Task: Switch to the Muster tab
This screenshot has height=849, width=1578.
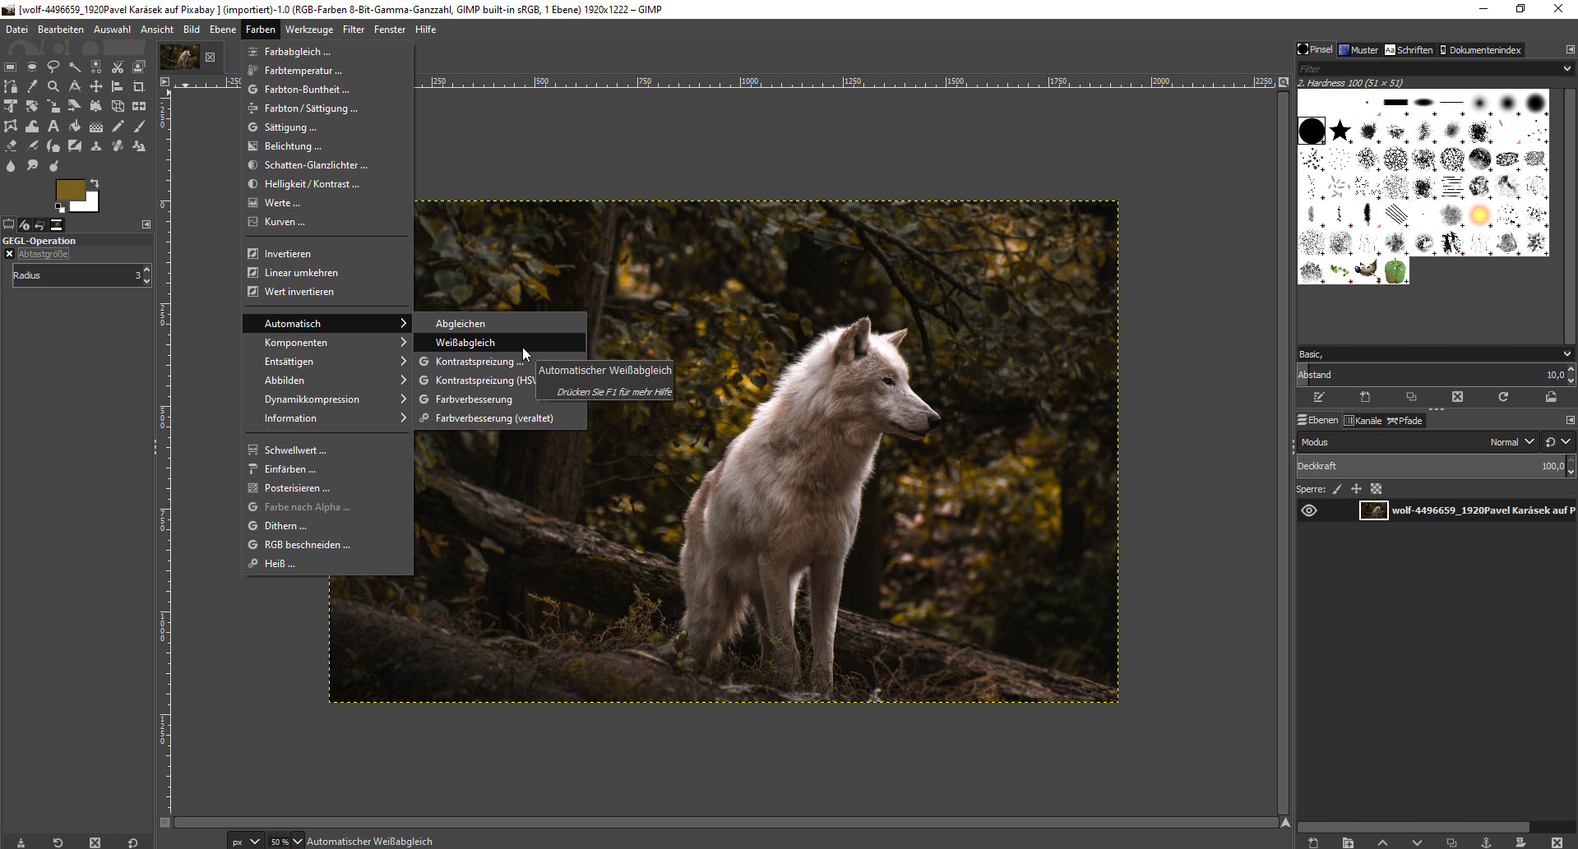Action: tap(1358, 50)
